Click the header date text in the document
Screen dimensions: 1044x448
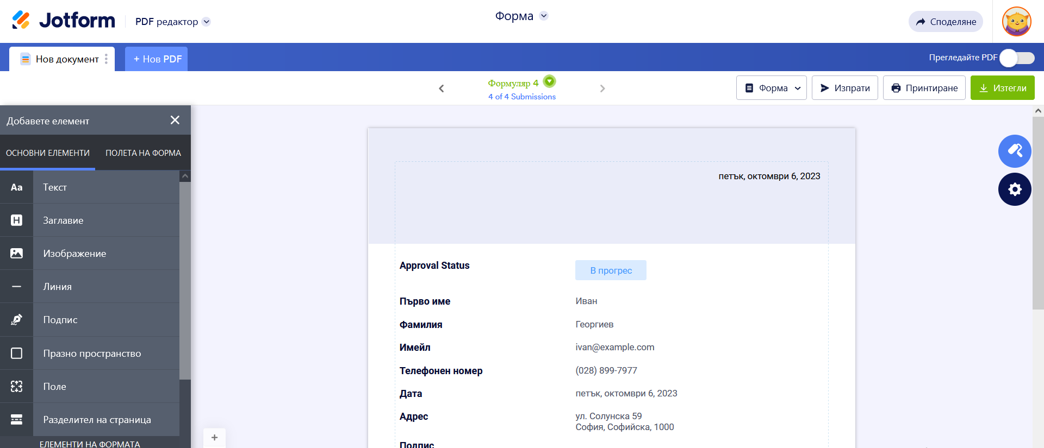pos(769,176)
